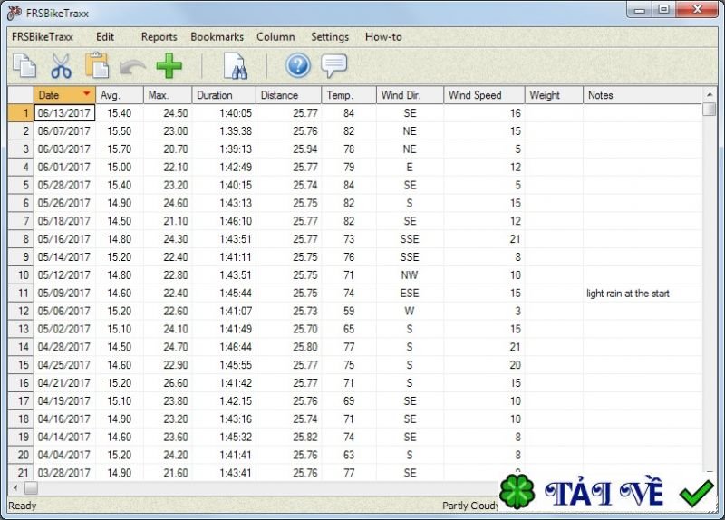
Task: Click the Cut scissors icon
Action: [x=61, y=65]
